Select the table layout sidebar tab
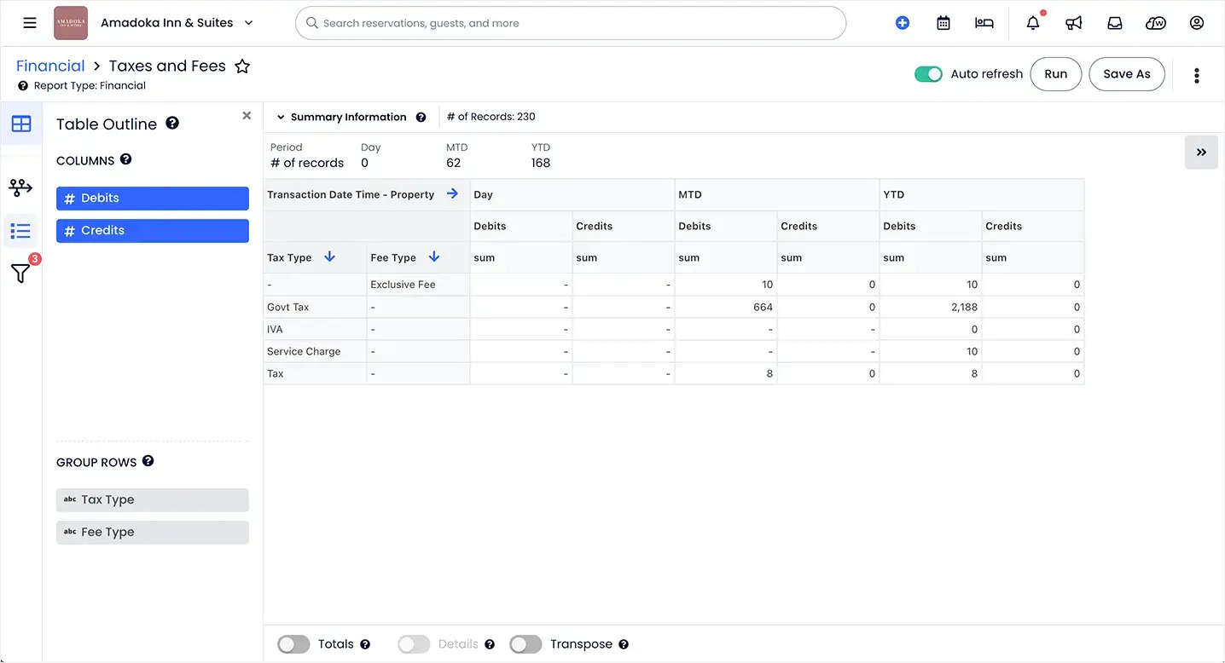 (x=21, y=124)
